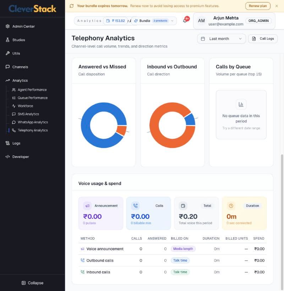The image size is (284, 291).
Task: Click Voice usage & spend heading
Action: pos(100,183)
